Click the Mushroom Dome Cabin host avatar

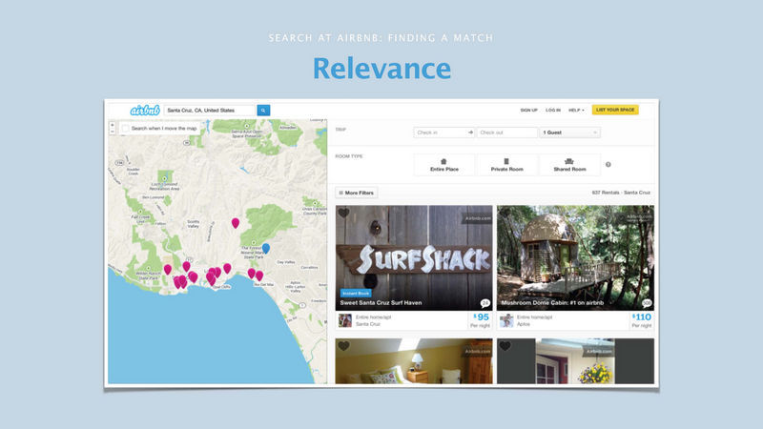[x=506, y=320]
